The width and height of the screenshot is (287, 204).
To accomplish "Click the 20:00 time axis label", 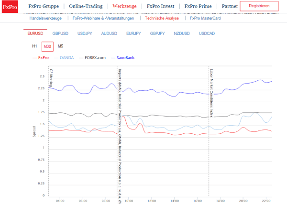I will point(243,201).
